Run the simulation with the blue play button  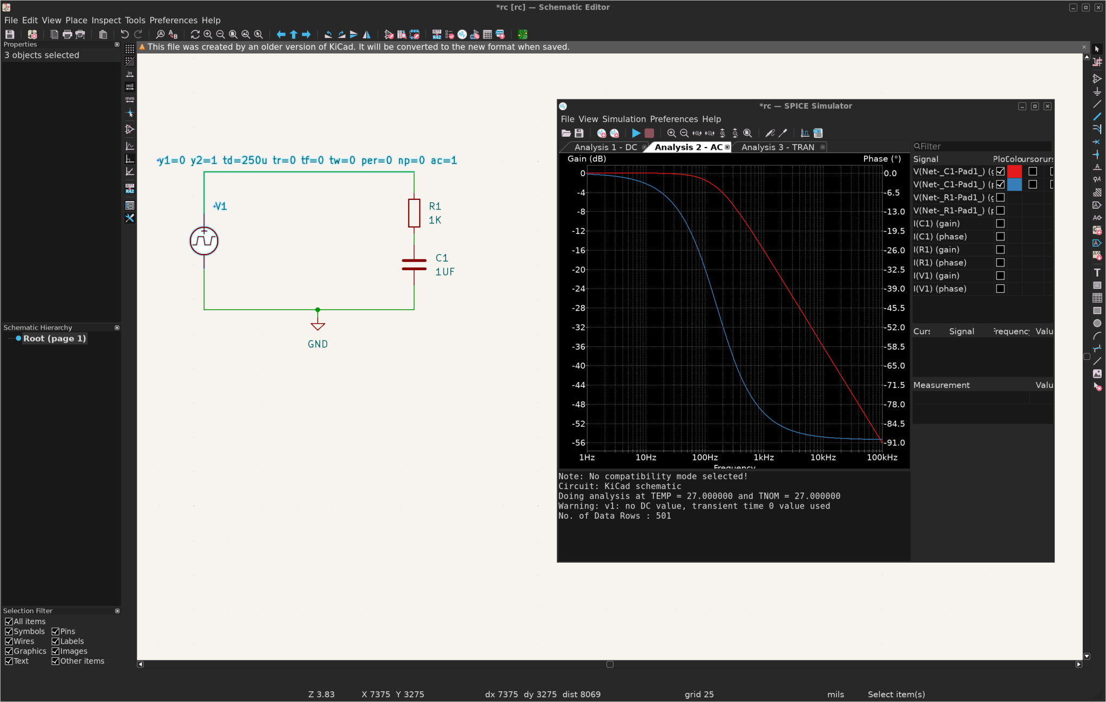[636, 133]
